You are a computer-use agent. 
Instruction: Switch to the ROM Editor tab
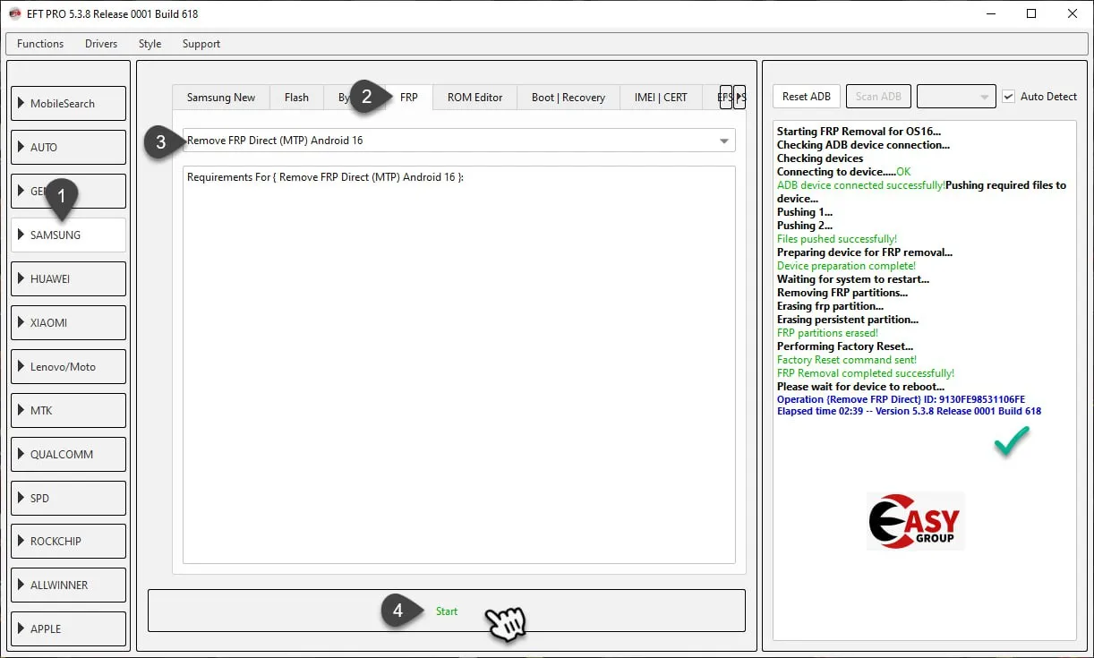pos(474,98)
